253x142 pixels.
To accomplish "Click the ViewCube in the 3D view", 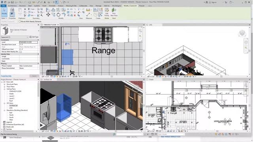I will click(x=242, y=33).
